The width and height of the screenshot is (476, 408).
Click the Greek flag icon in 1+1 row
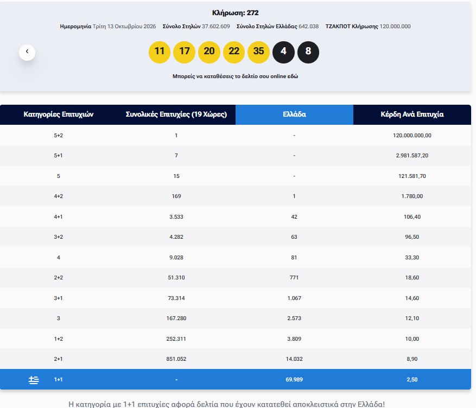tap(34, 379)
